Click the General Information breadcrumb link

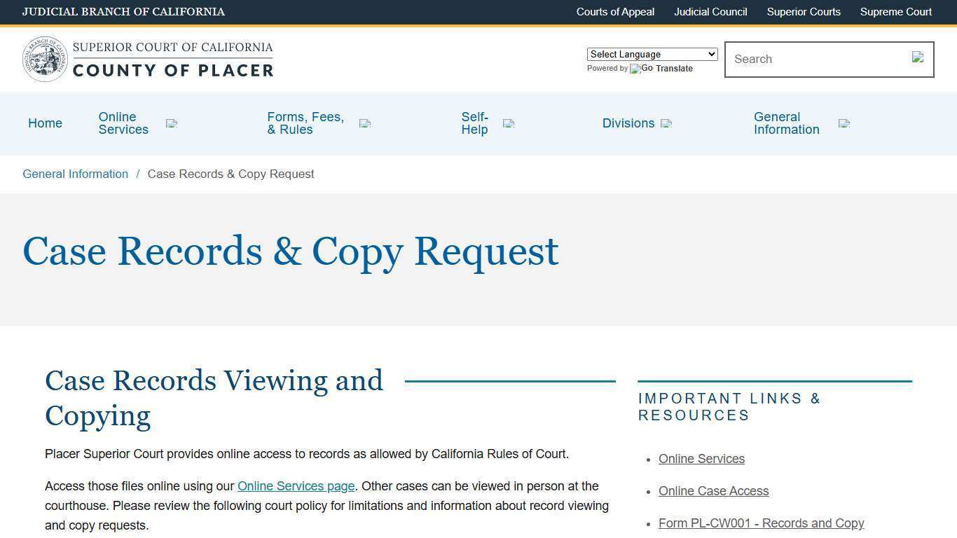coord(75,174)
